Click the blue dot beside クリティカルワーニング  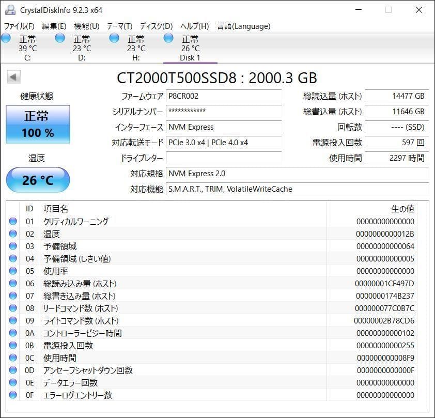tap(13, 222)
